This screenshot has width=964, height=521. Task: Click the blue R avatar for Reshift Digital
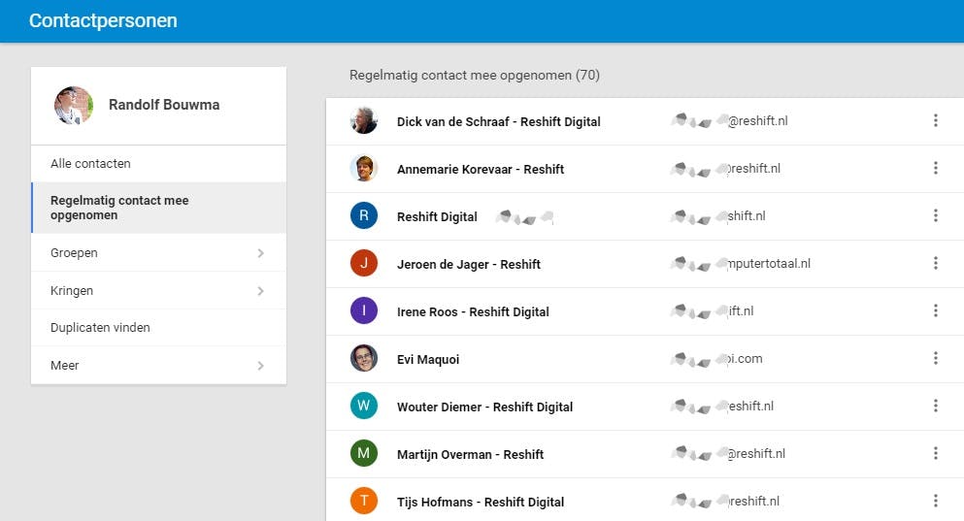point(364,216)
